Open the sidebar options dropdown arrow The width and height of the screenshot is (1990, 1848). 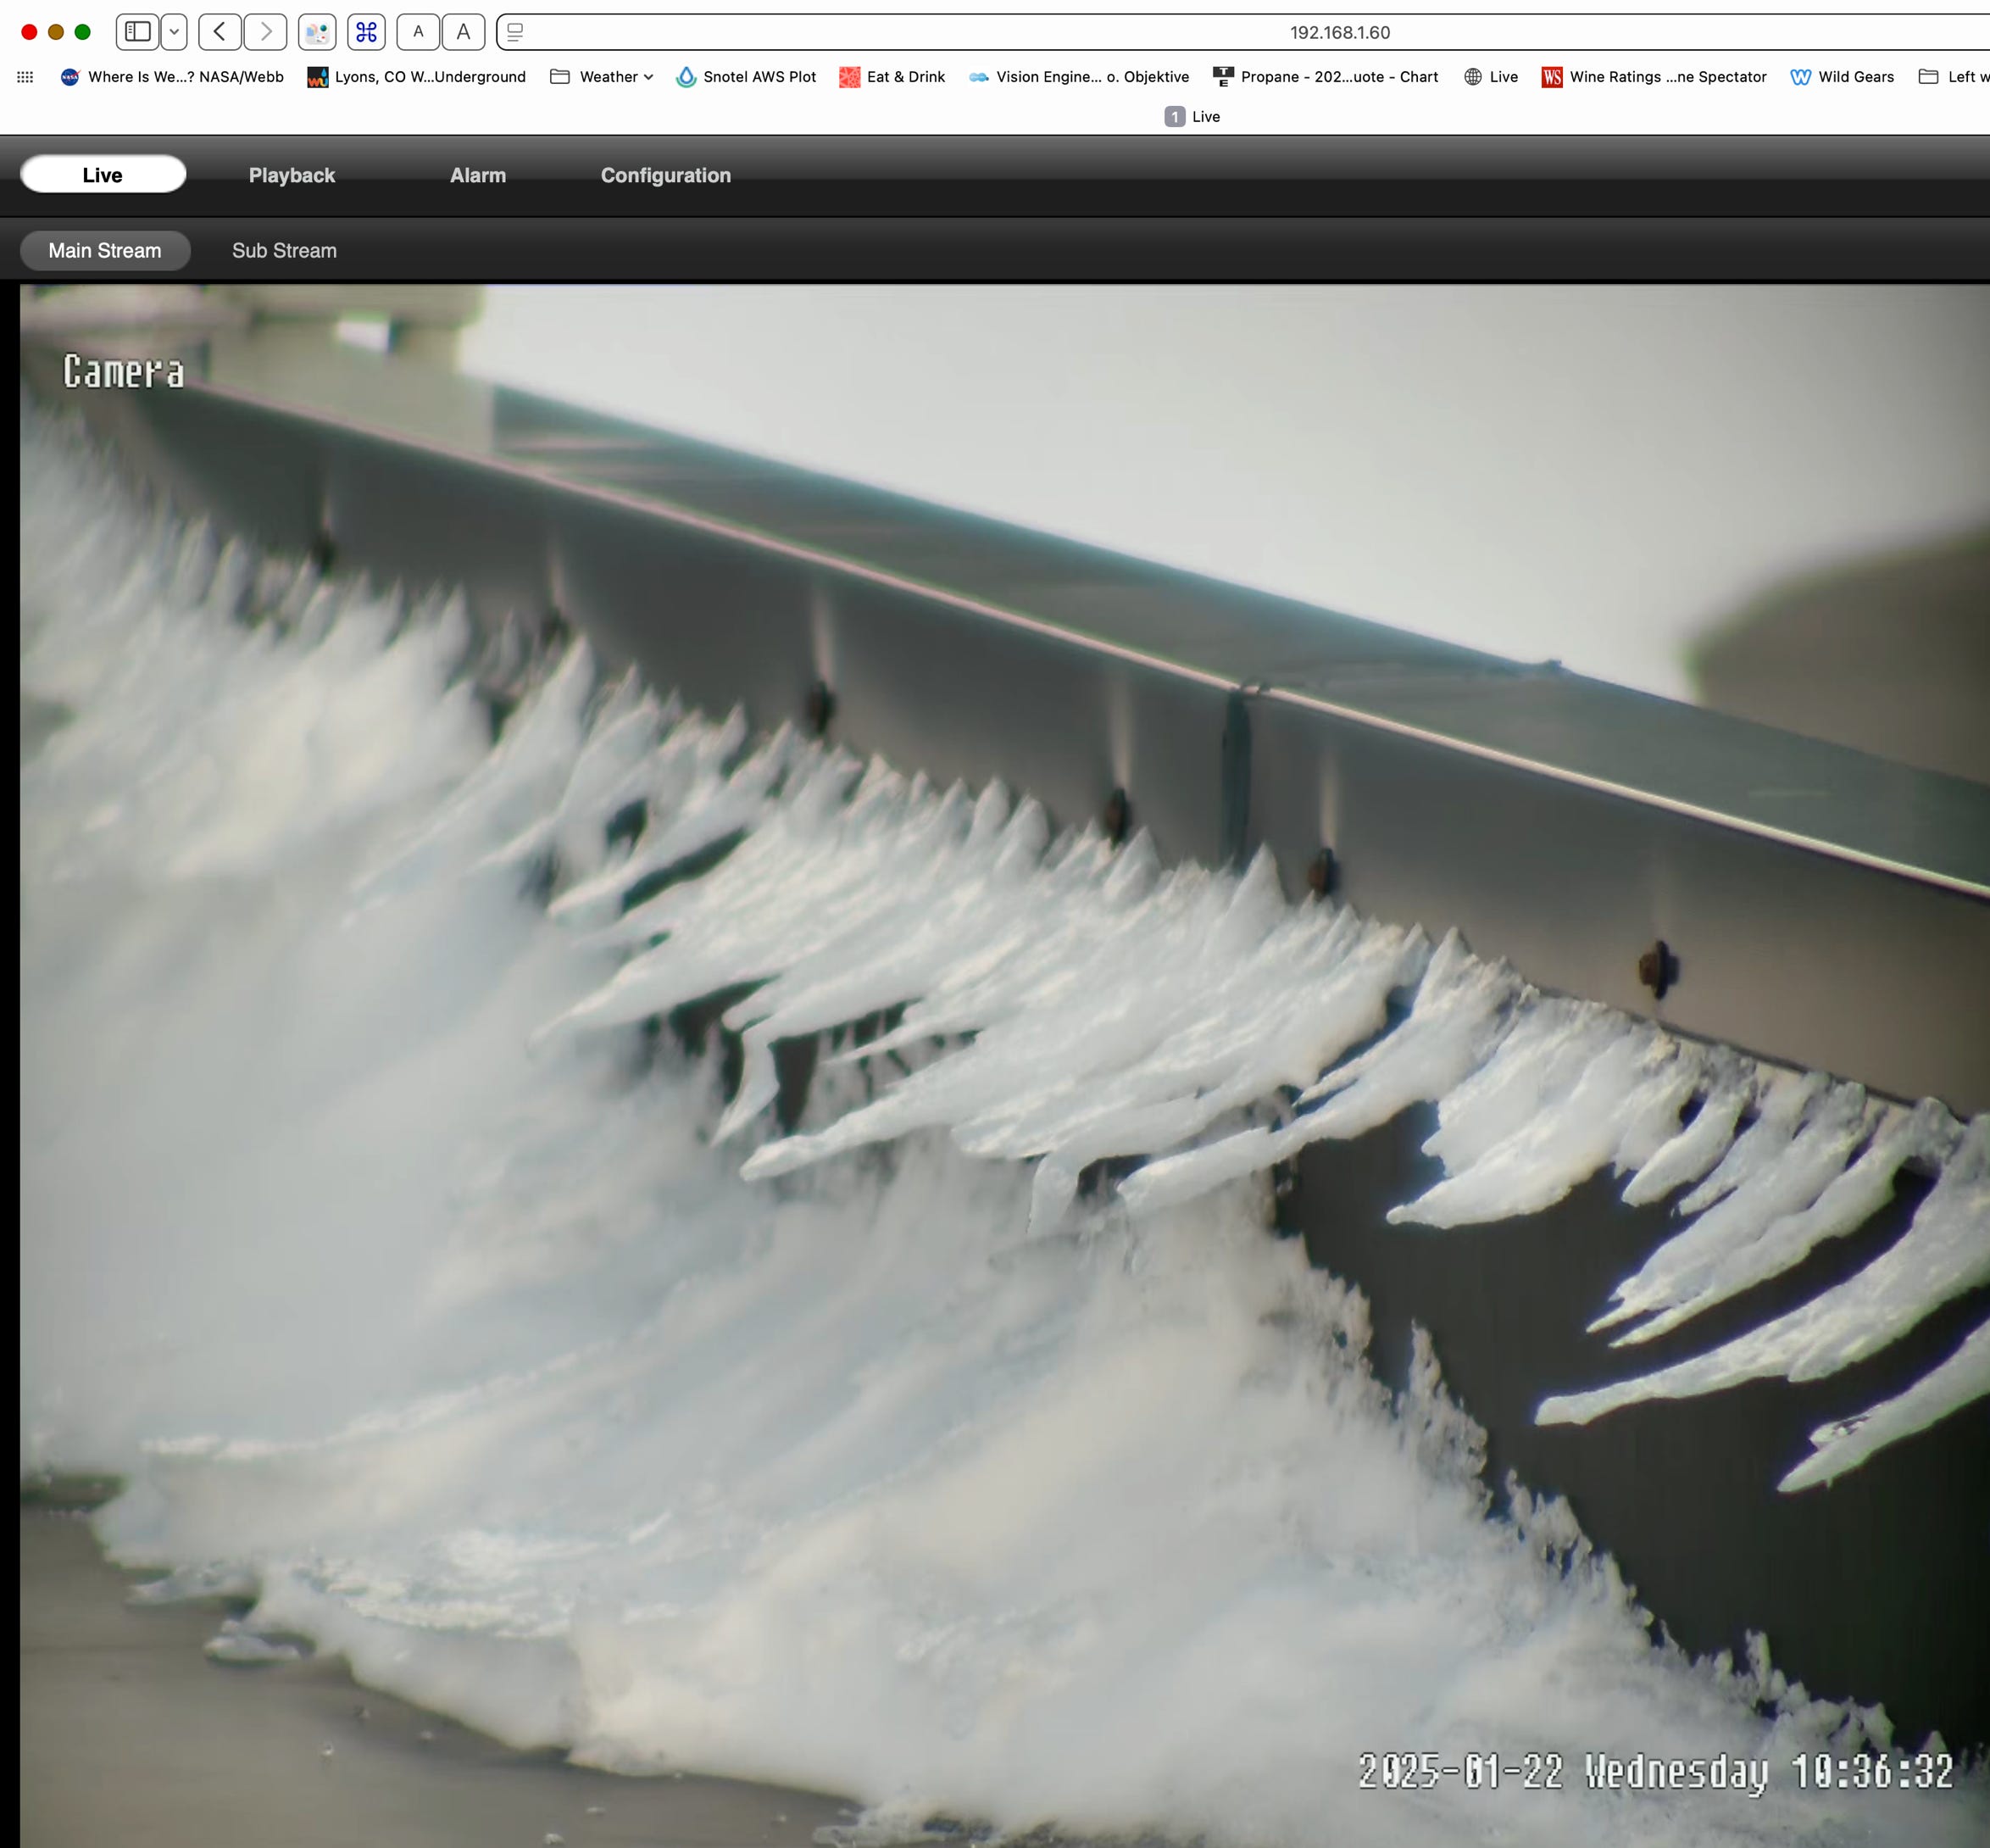pyautogui.click(x=174, y=32)
